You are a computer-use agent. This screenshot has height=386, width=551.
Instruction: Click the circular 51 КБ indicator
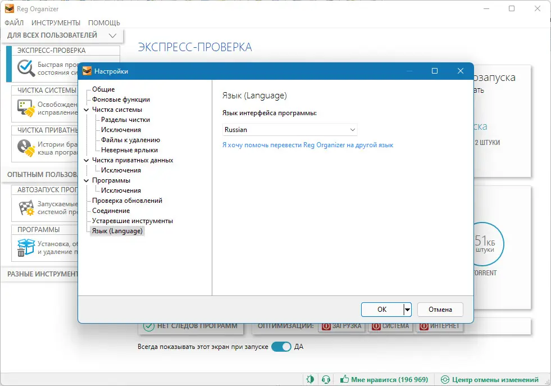(x=489, y=244)
